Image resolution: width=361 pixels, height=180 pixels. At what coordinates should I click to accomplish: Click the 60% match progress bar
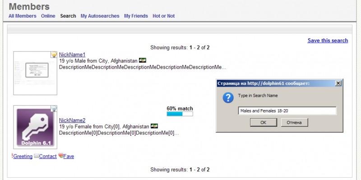click(180, 114)
